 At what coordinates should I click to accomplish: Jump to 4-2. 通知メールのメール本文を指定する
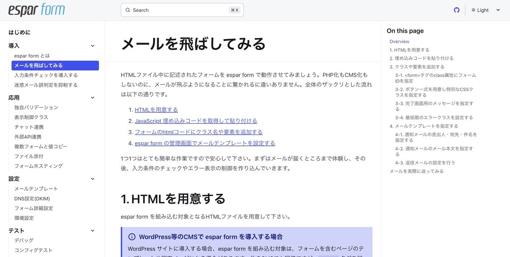click(x=434, y=151)
